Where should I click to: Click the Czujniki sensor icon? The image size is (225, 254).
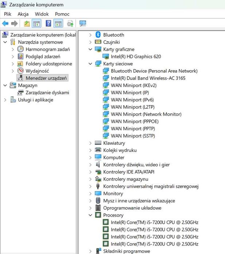(x=98, y=42)
